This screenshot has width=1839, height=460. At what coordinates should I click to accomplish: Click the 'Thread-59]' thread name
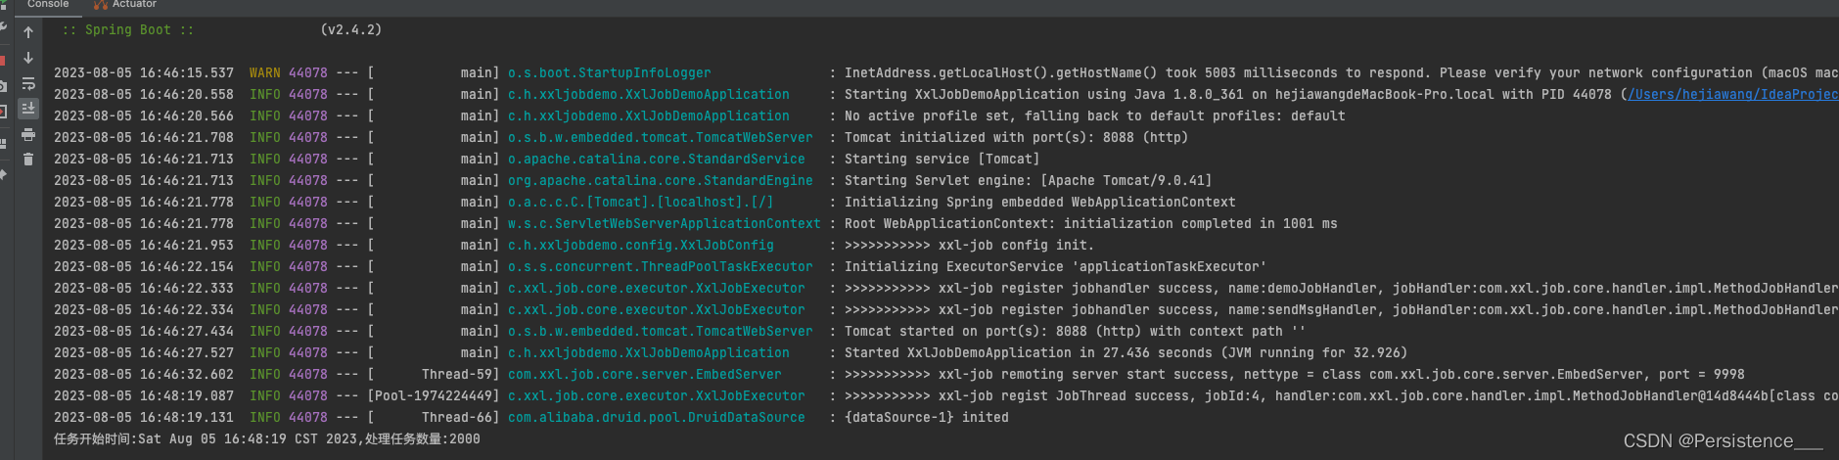pyautogui.click(x=461, y=374)
